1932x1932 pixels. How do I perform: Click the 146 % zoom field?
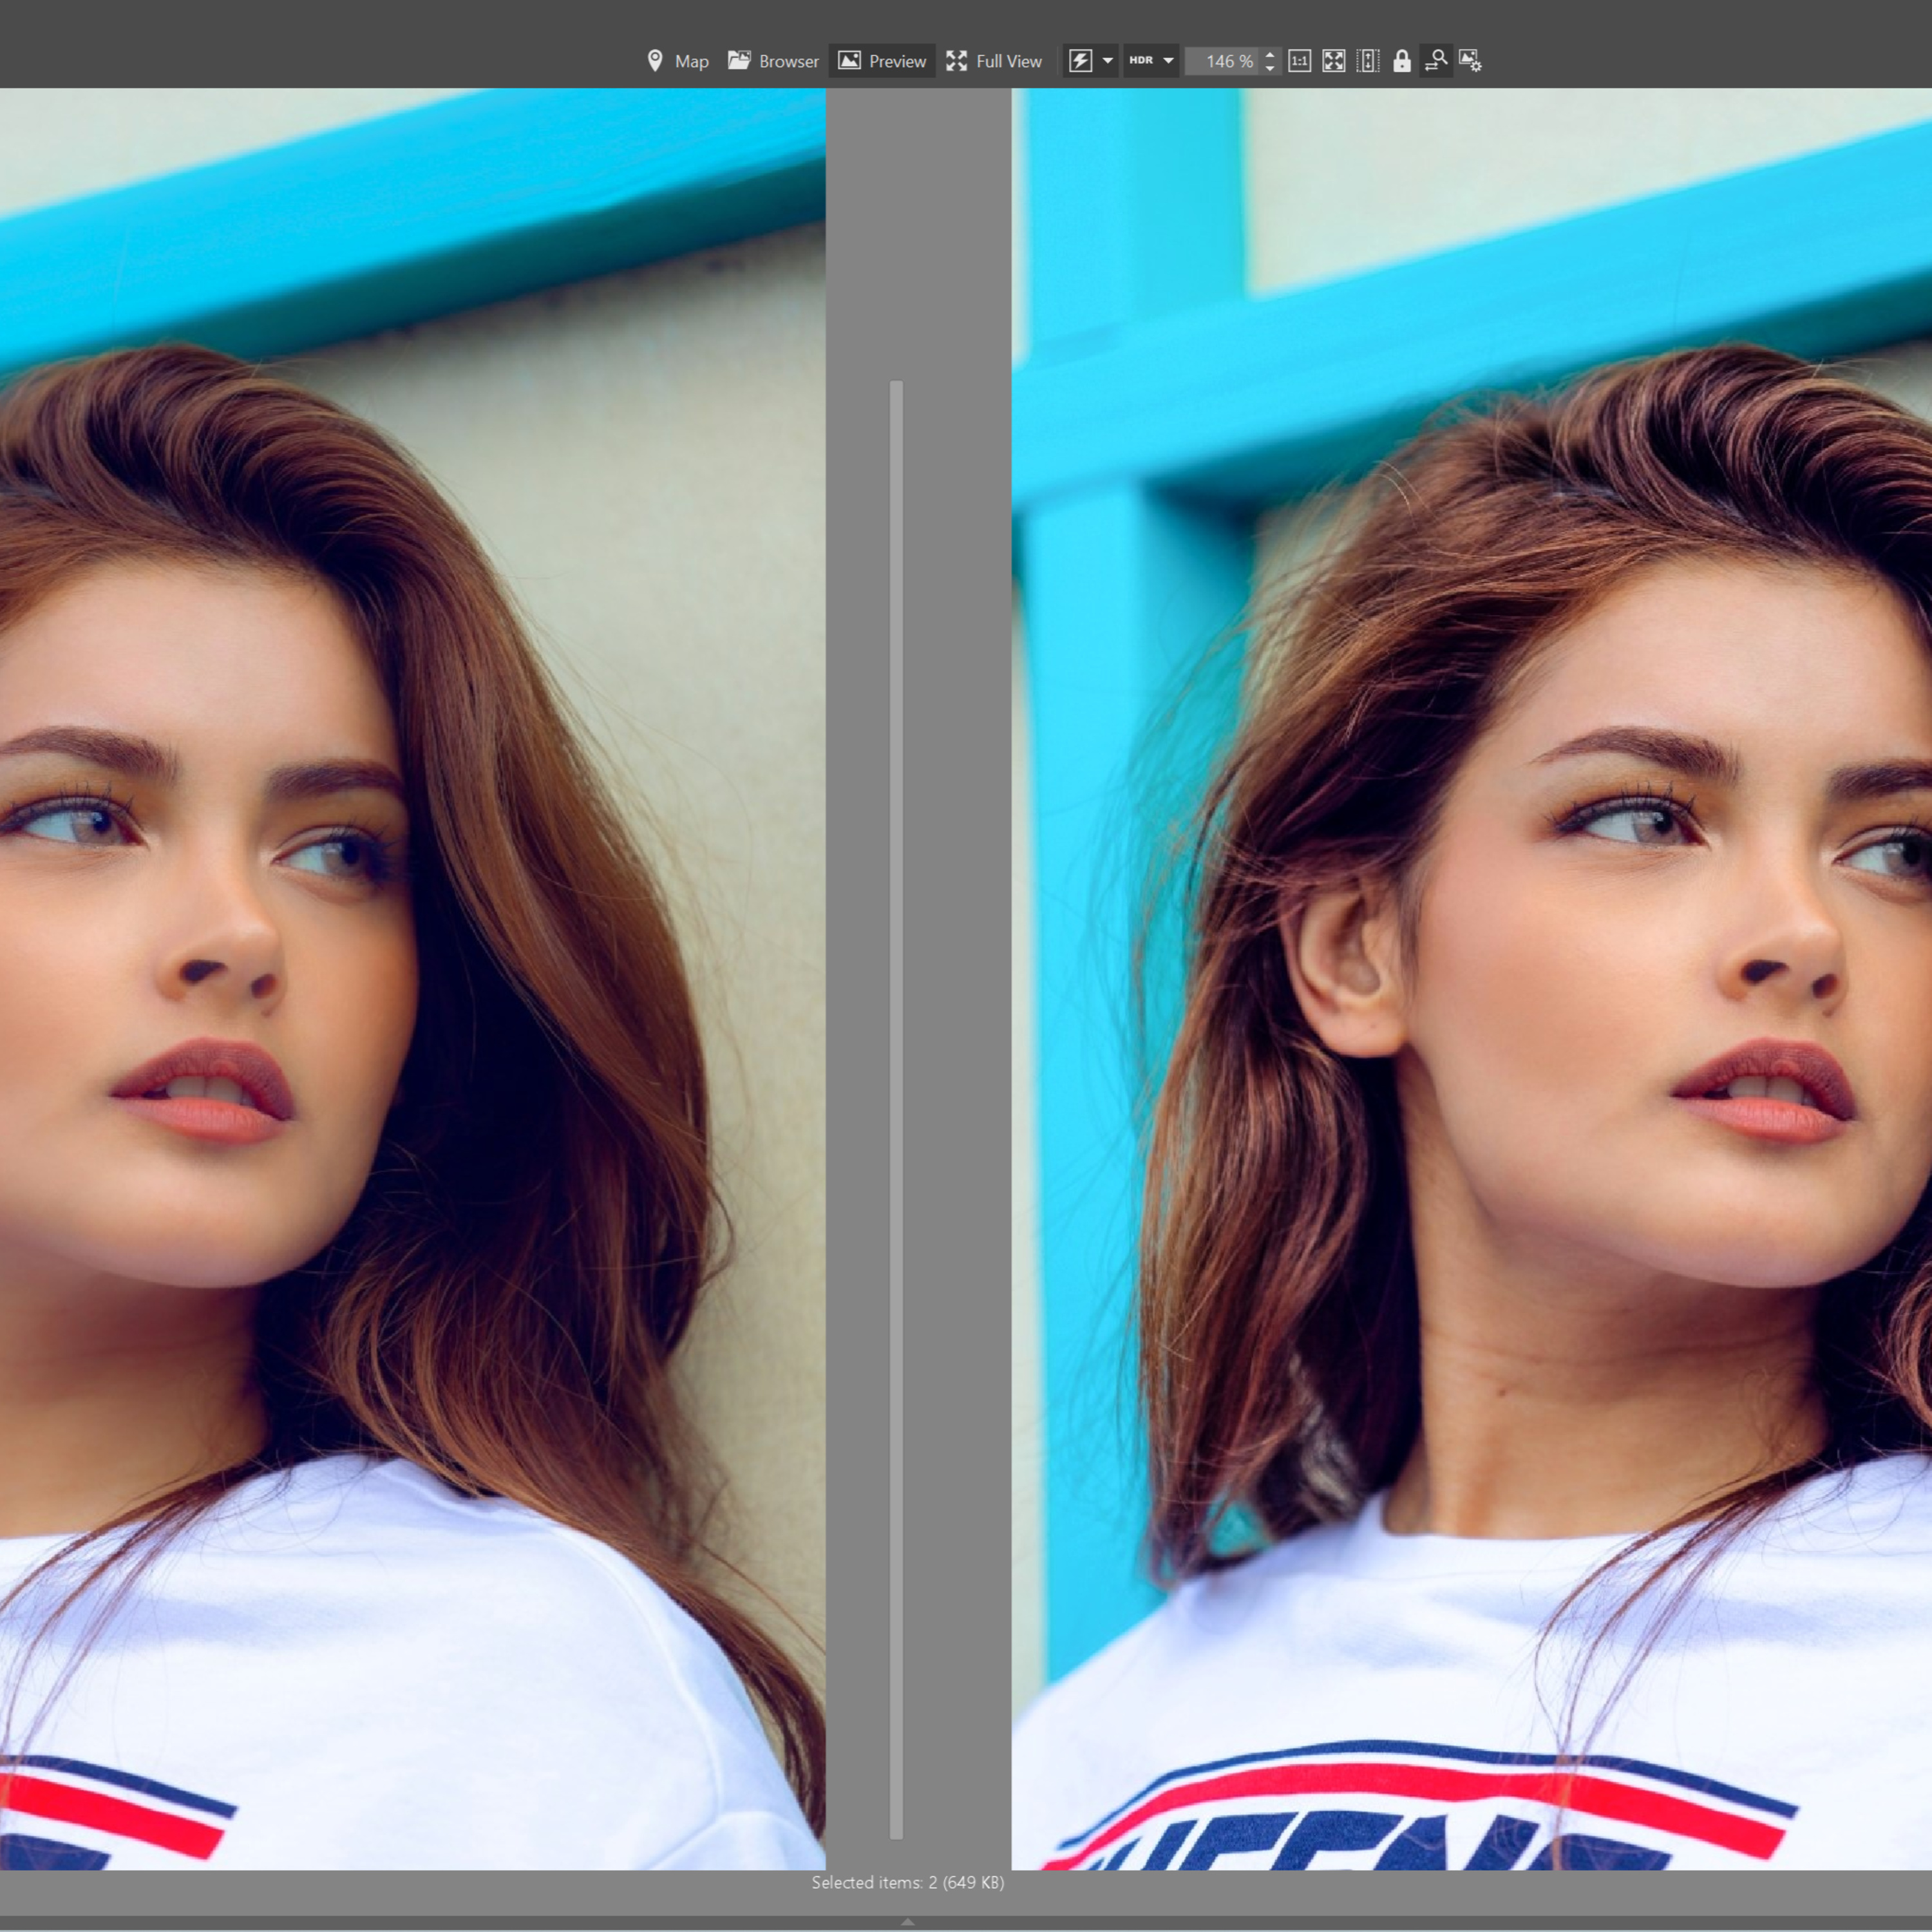[x=1222, y=61]
